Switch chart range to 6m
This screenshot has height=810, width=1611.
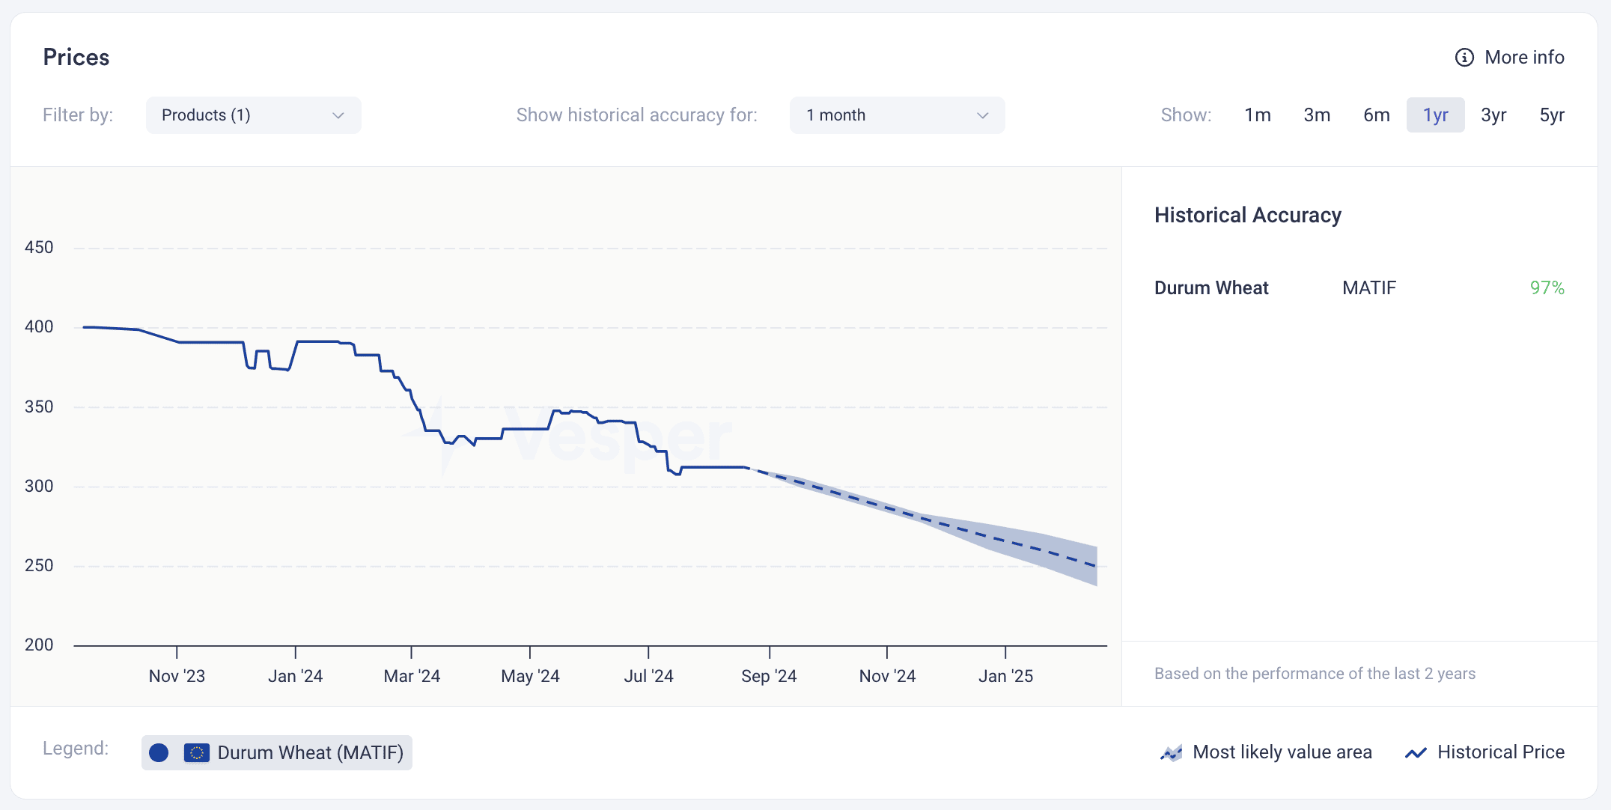pos(1376,115)
